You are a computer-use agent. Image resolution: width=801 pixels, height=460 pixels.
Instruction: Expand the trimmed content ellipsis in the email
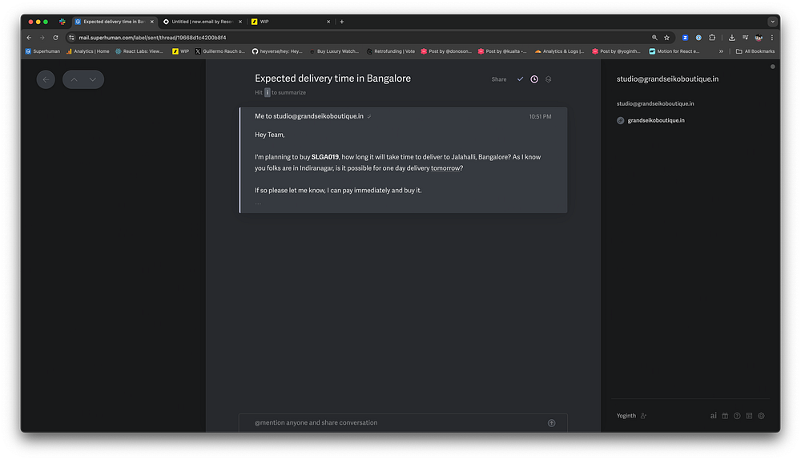pos(258,204)
